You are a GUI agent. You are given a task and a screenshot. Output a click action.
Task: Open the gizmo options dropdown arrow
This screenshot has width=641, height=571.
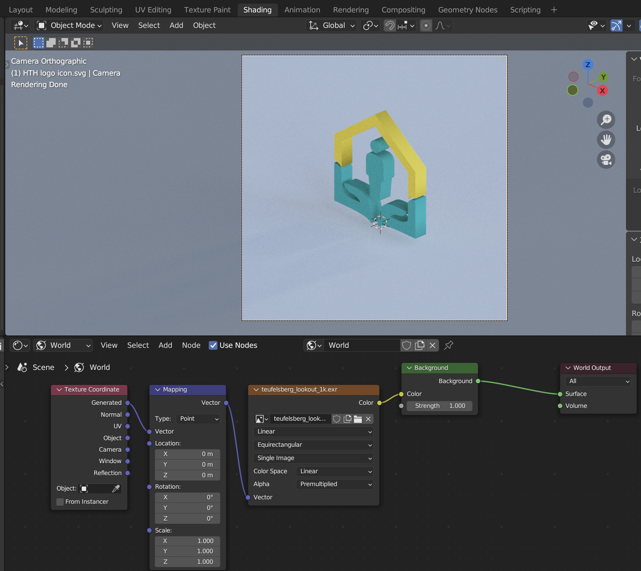click(x=629, y=25)
